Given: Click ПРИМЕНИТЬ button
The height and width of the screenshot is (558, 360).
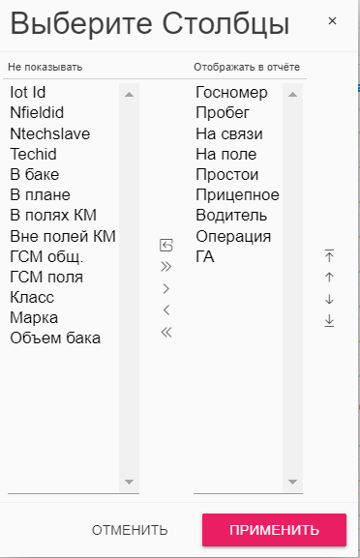Looking at the screenshot, I should pyautogui.click(x=274, y=530).
